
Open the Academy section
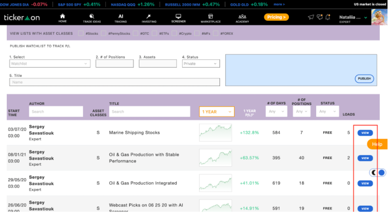[242, 18]
